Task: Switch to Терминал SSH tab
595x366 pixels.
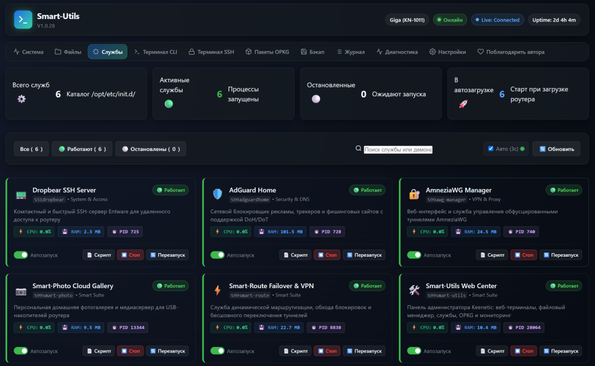Action: click(211, 52)
